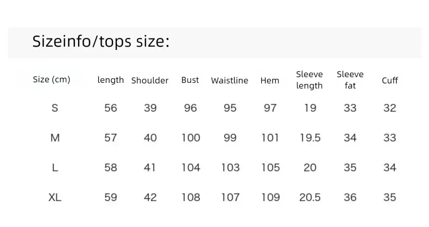Click the M size row label
Image resolution: width=429 pixels, height=227 pixels.
(x=55, y=138)
